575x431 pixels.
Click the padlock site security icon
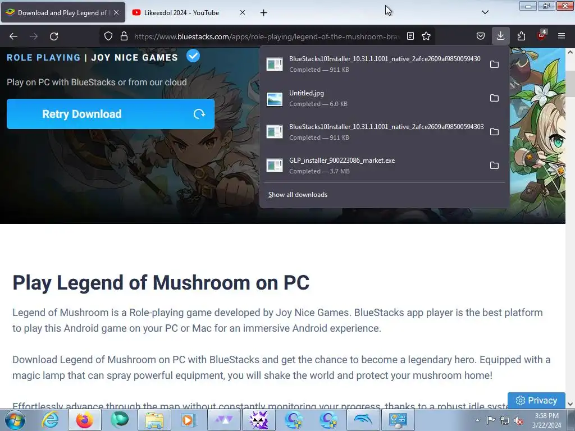[x=124, y=36]
